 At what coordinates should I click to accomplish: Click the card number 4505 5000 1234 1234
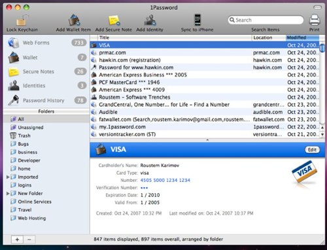click(x=165, y=180)
